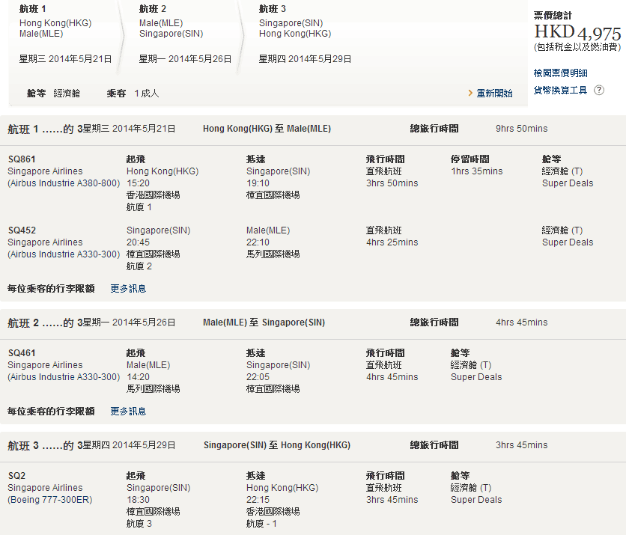Click the 重新開始 restart link
This screenshot has width=626, height=535.
(494, 94)
